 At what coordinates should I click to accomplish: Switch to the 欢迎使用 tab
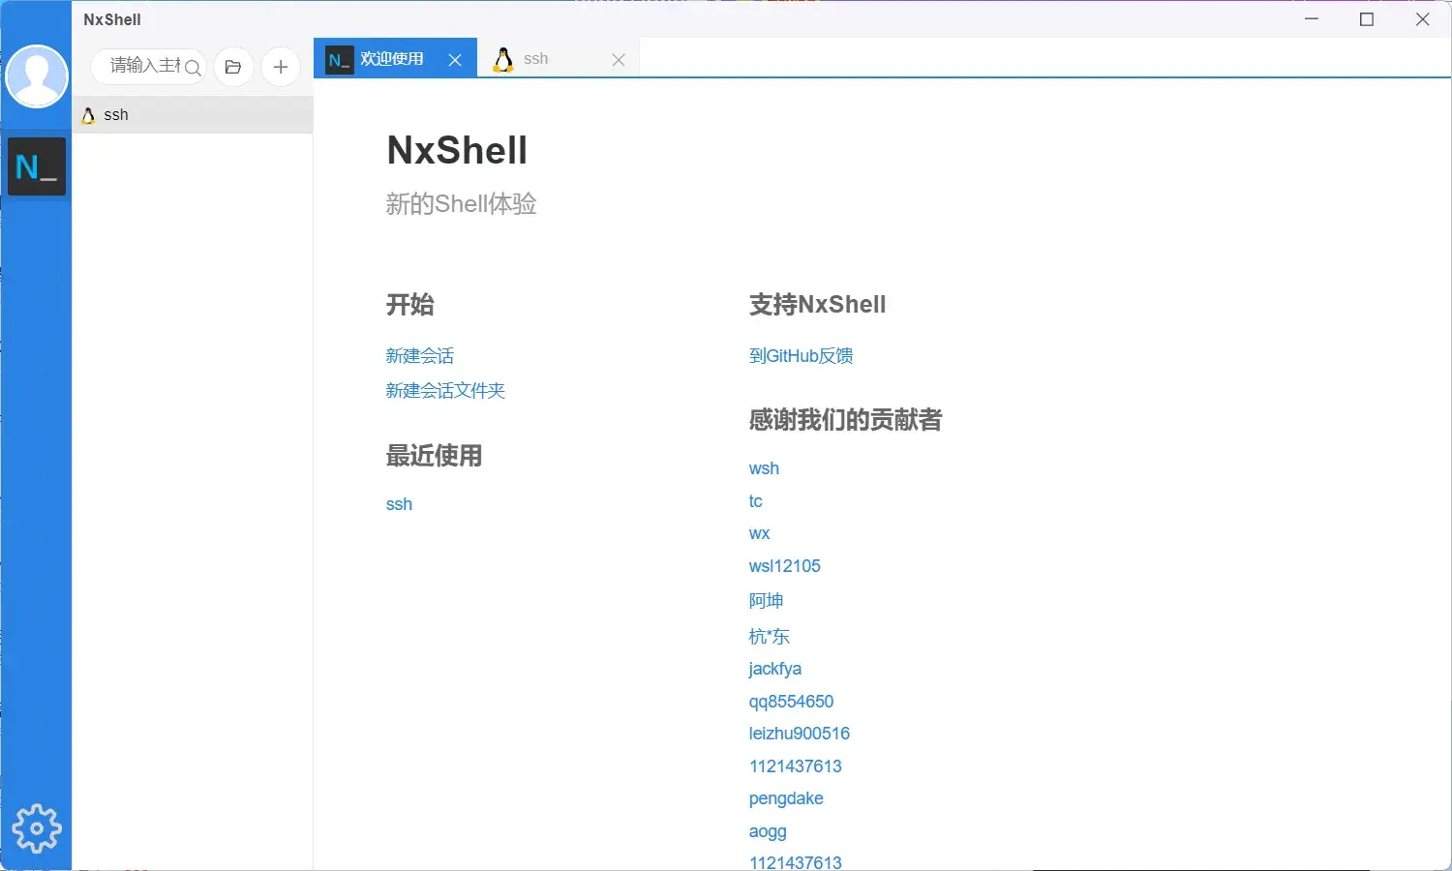click(395, 58)
